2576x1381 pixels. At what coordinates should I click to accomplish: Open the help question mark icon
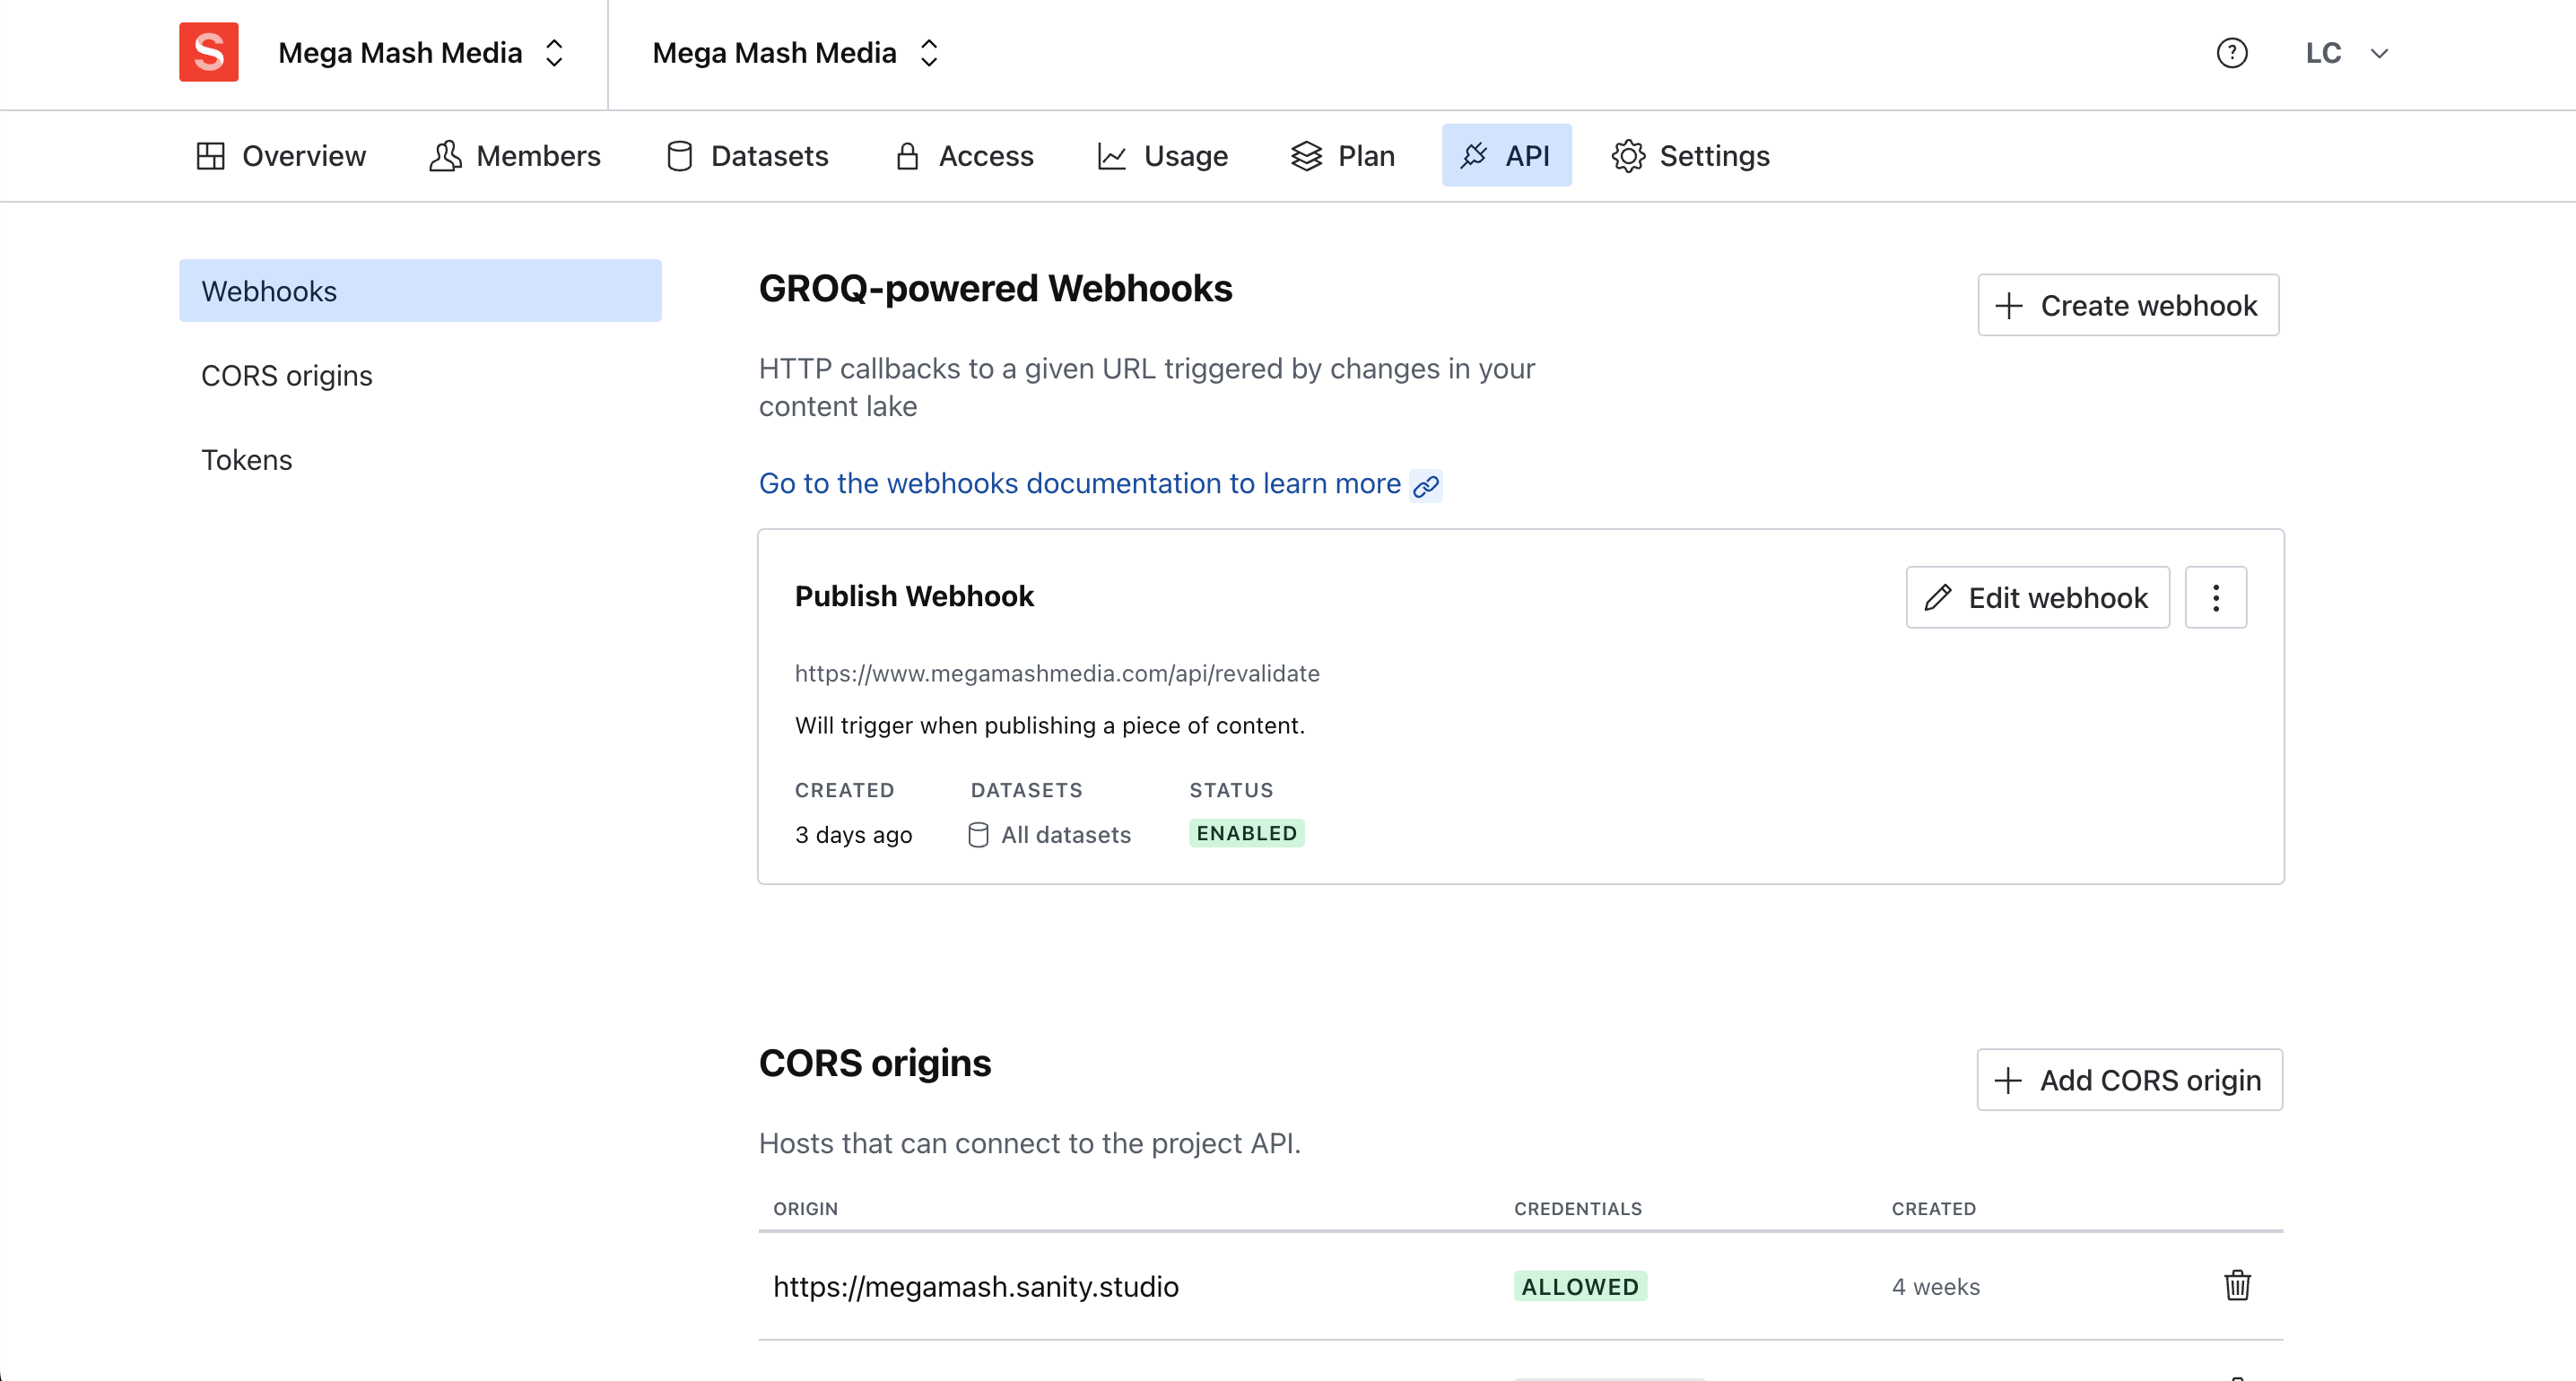coord(2232,53)
